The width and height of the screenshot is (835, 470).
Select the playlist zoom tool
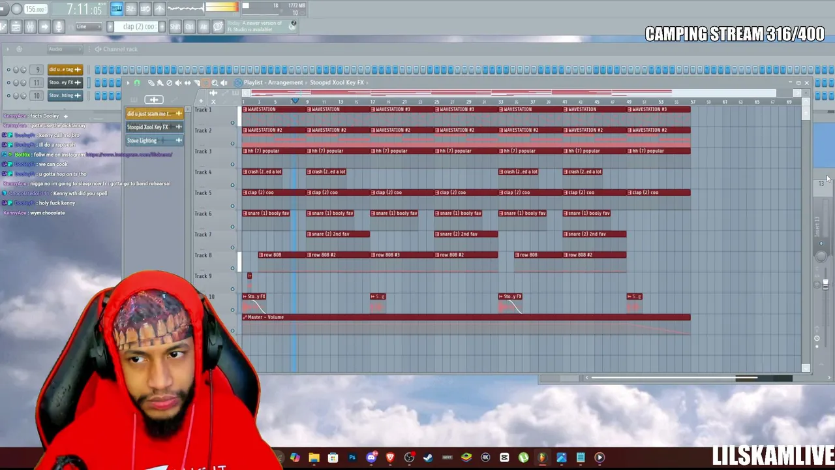coord(215,83)
